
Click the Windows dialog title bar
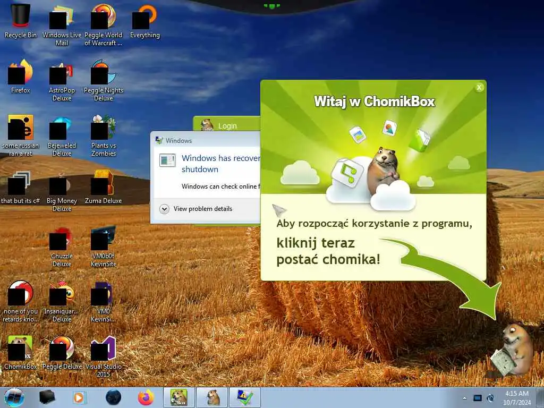click(206, 140)
